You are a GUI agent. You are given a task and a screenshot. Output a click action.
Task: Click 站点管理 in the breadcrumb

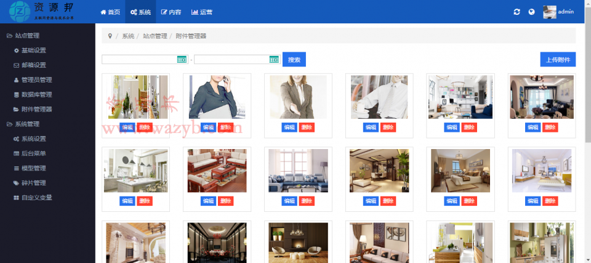pyautogui.click(x=155, y=36)
